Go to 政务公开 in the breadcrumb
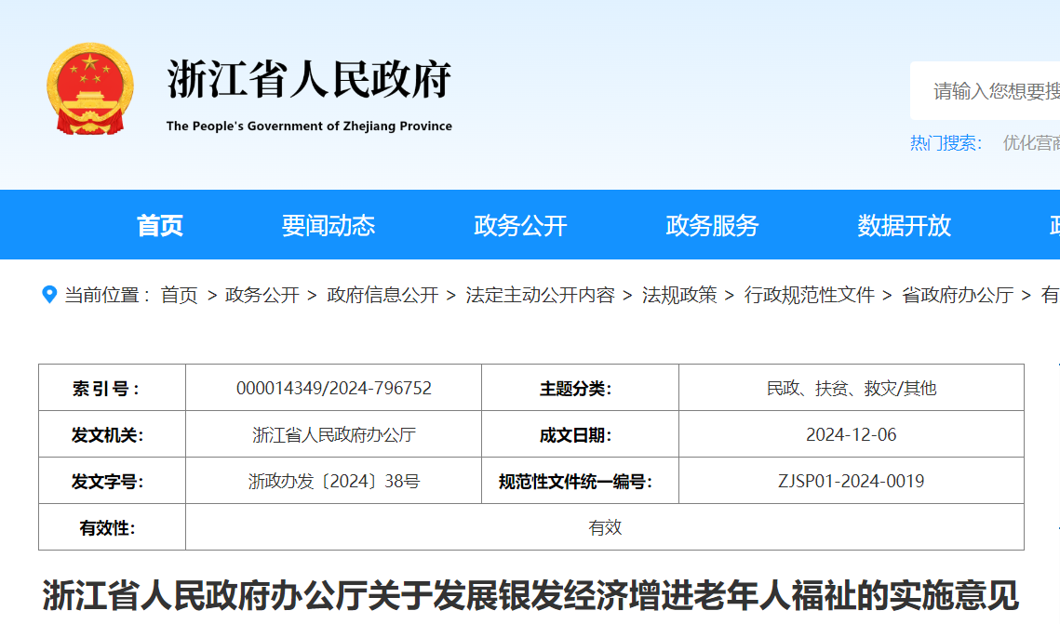This screenshot has width=1060, height=624. pos(262,295)
